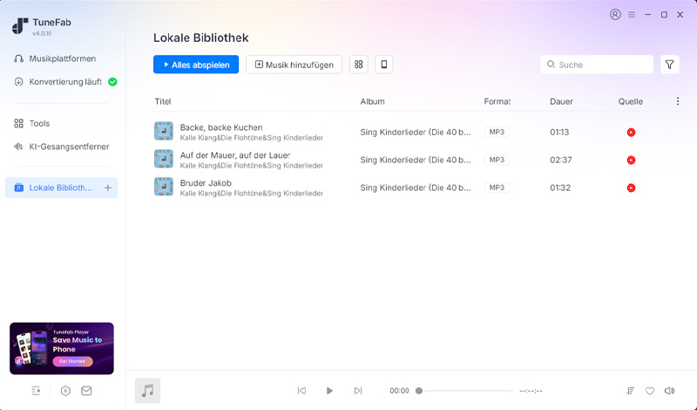Toggle the play order icon

(x=630, y=391)
